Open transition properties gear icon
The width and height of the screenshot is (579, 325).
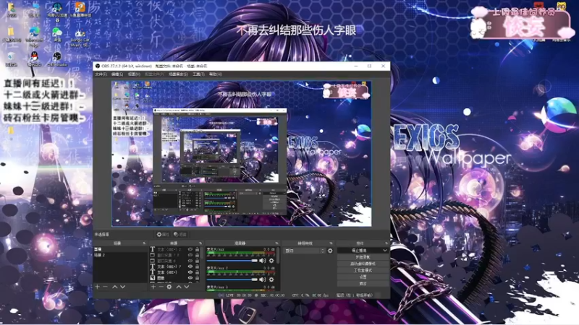(330, 251)
